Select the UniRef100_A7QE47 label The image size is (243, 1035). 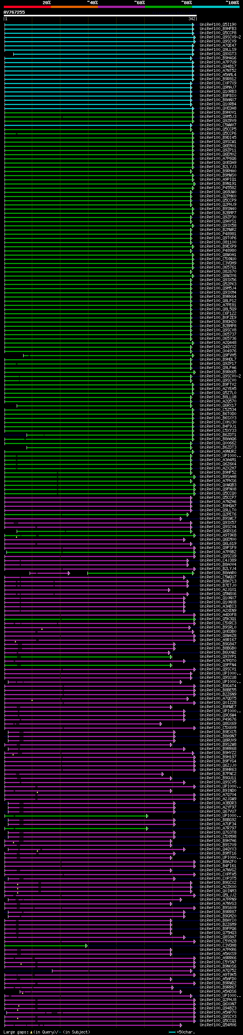point(218,45)
